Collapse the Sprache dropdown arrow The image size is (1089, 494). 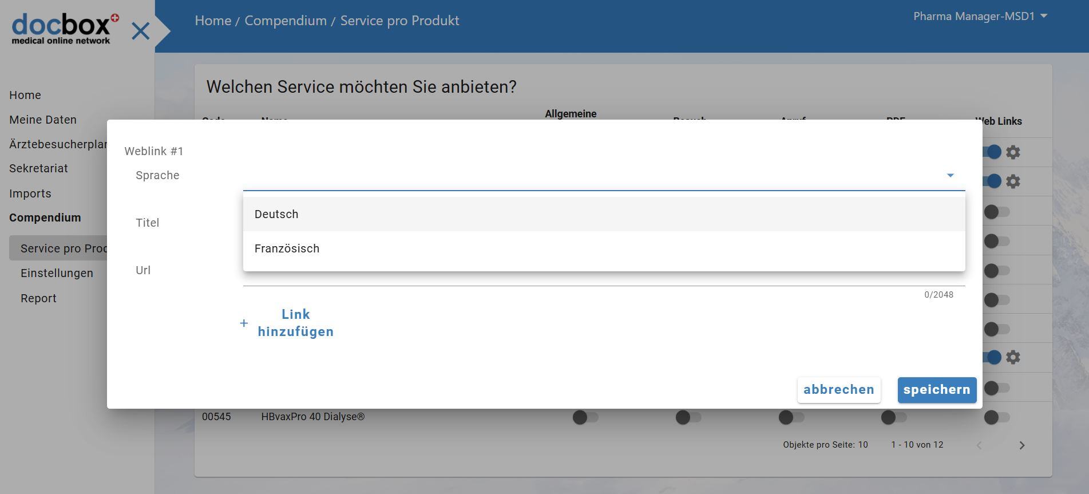click(950, 175)
